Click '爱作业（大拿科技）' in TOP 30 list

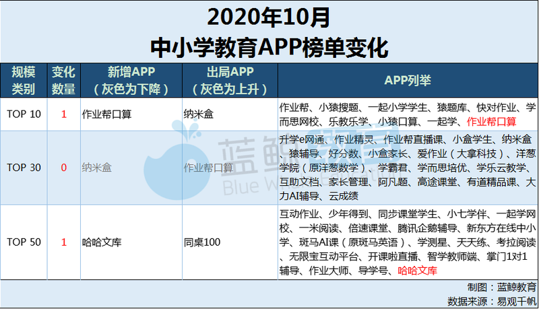point(462,153)
